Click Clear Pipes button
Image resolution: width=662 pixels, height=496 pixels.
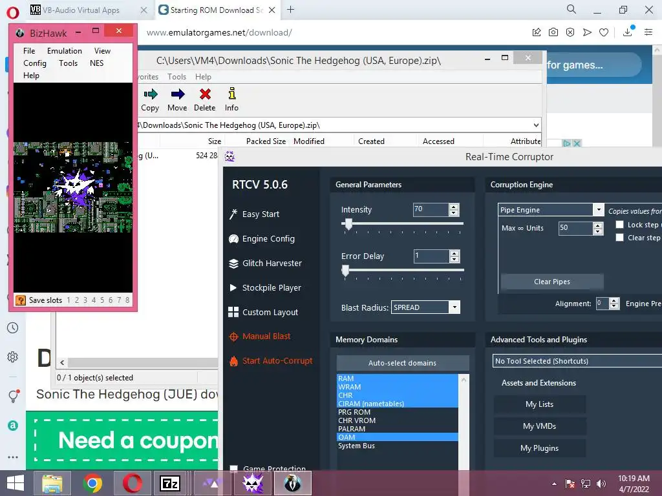click(x=552, y=282)
